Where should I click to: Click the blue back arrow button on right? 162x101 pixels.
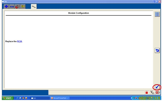(157, 50)
